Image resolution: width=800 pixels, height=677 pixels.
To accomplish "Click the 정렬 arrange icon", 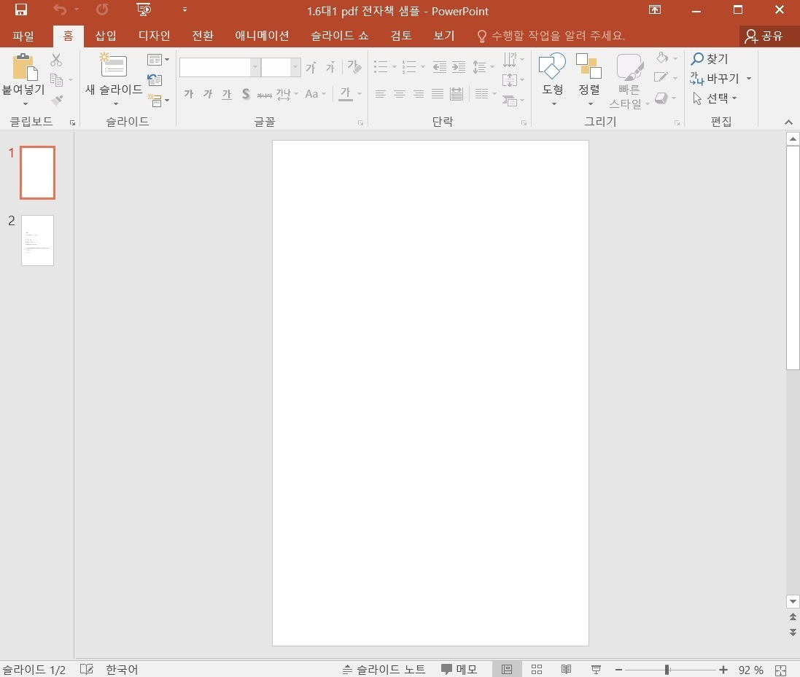I will 589,66.
